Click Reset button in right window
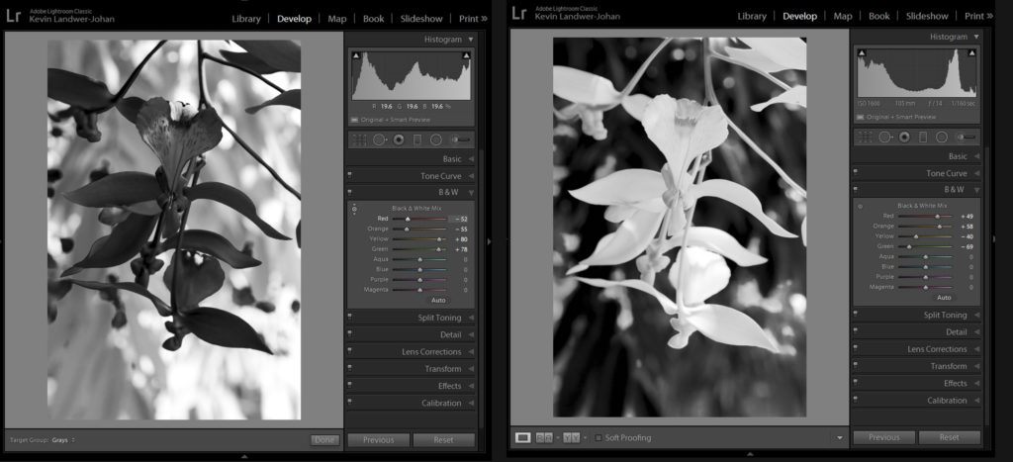Viewport: 1013px width, 462px height. (x=949, y=437)
